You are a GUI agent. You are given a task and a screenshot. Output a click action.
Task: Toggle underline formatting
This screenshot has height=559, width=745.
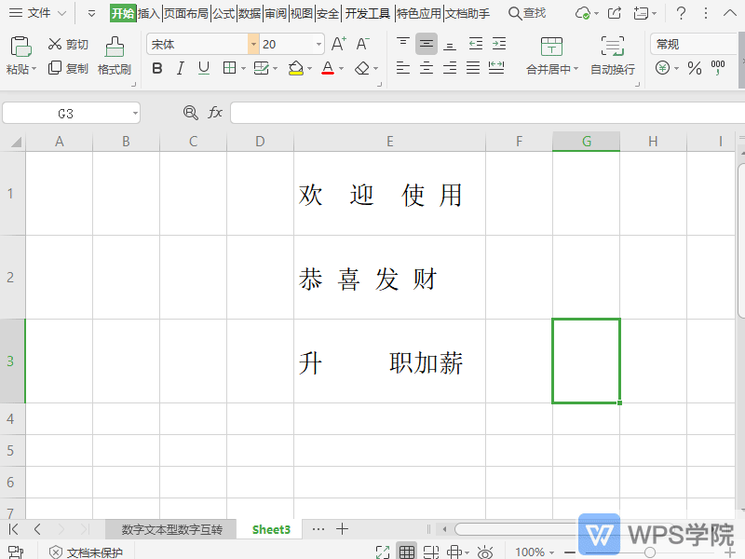point(204,68)
